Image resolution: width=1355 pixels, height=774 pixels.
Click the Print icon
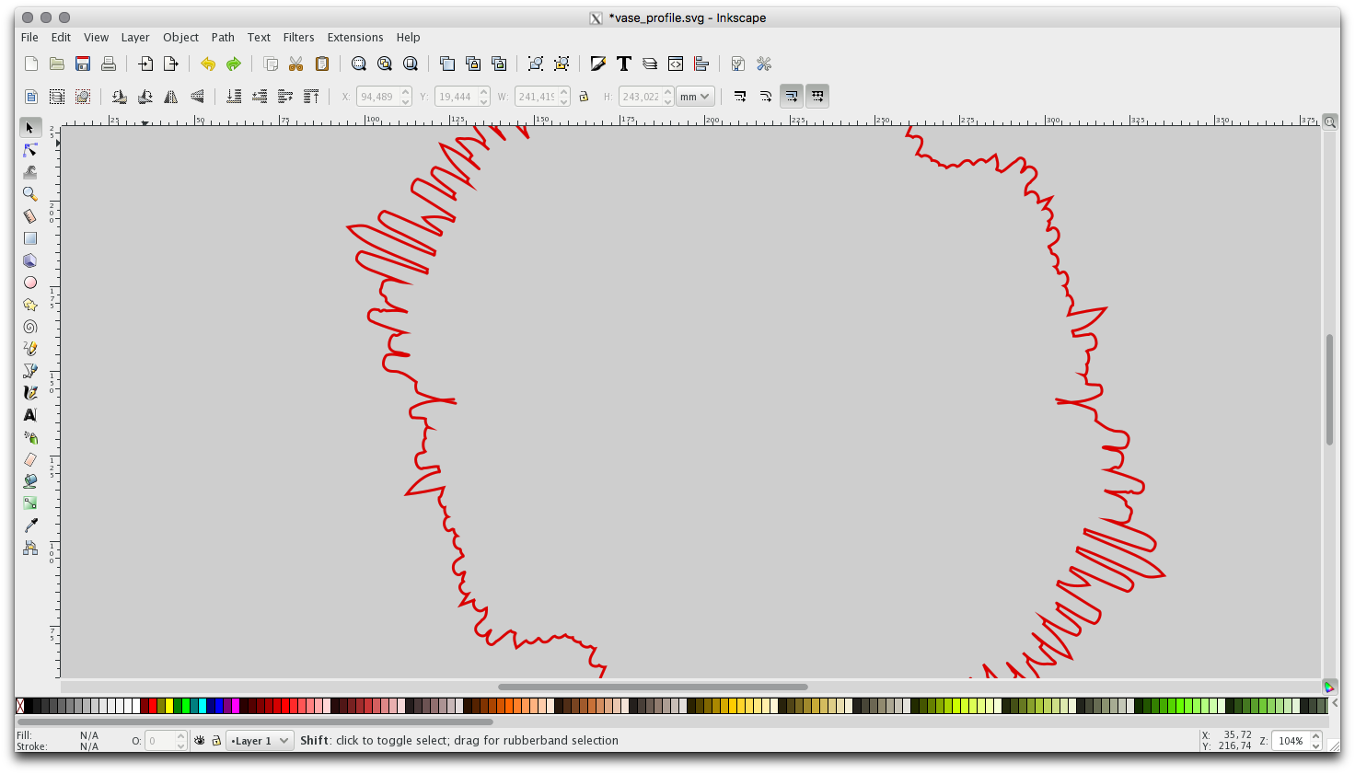click(x=109, y=64)
